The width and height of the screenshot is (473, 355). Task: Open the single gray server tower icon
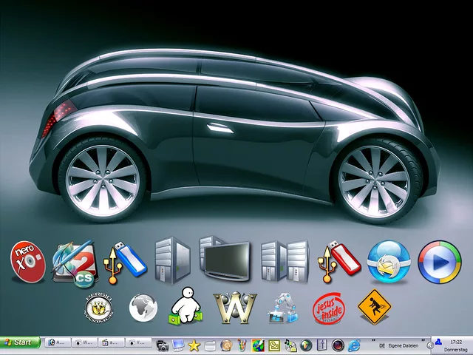[171, 260]
